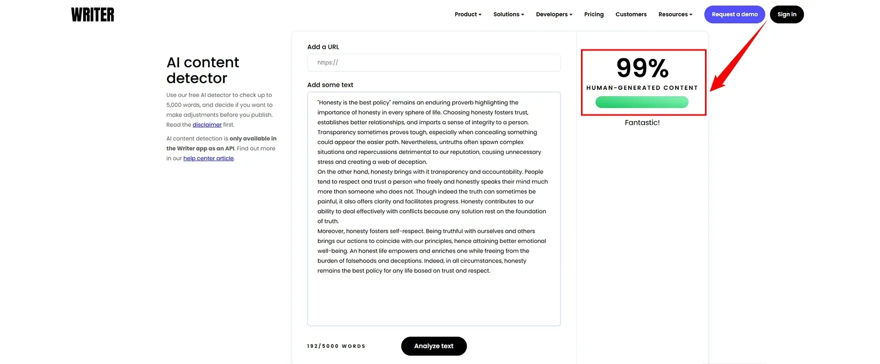Select the Fantastic! result label
The width and height of the screenshot is (880, 364).
[642, 122]
